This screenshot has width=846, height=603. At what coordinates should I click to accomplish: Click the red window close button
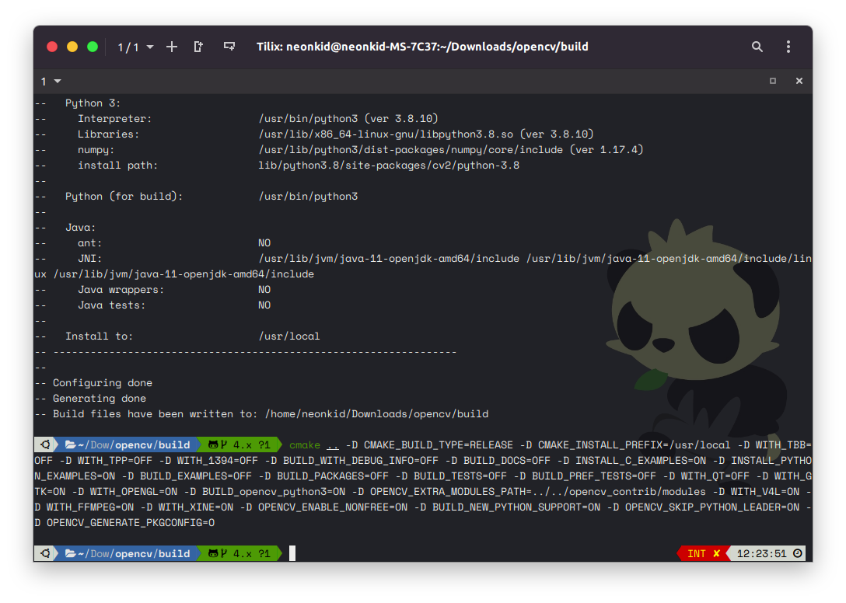click(x=52, y=47)
